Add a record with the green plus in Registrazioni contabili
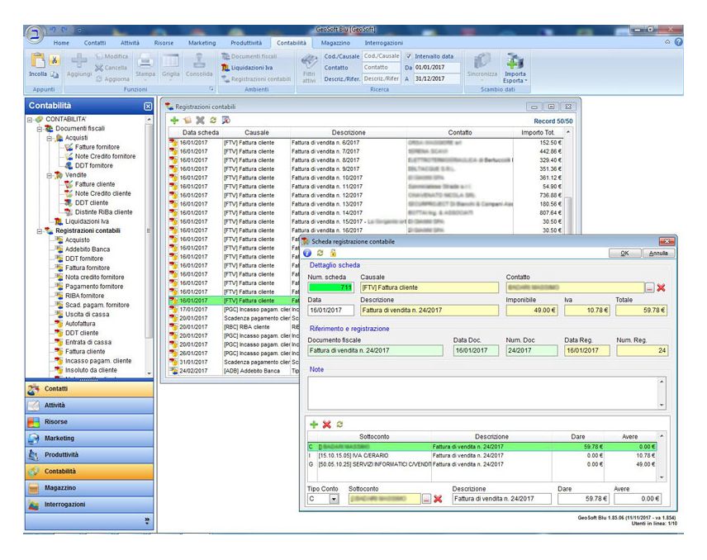The width and height of the screenshot is (707, 560). [174, 121]
